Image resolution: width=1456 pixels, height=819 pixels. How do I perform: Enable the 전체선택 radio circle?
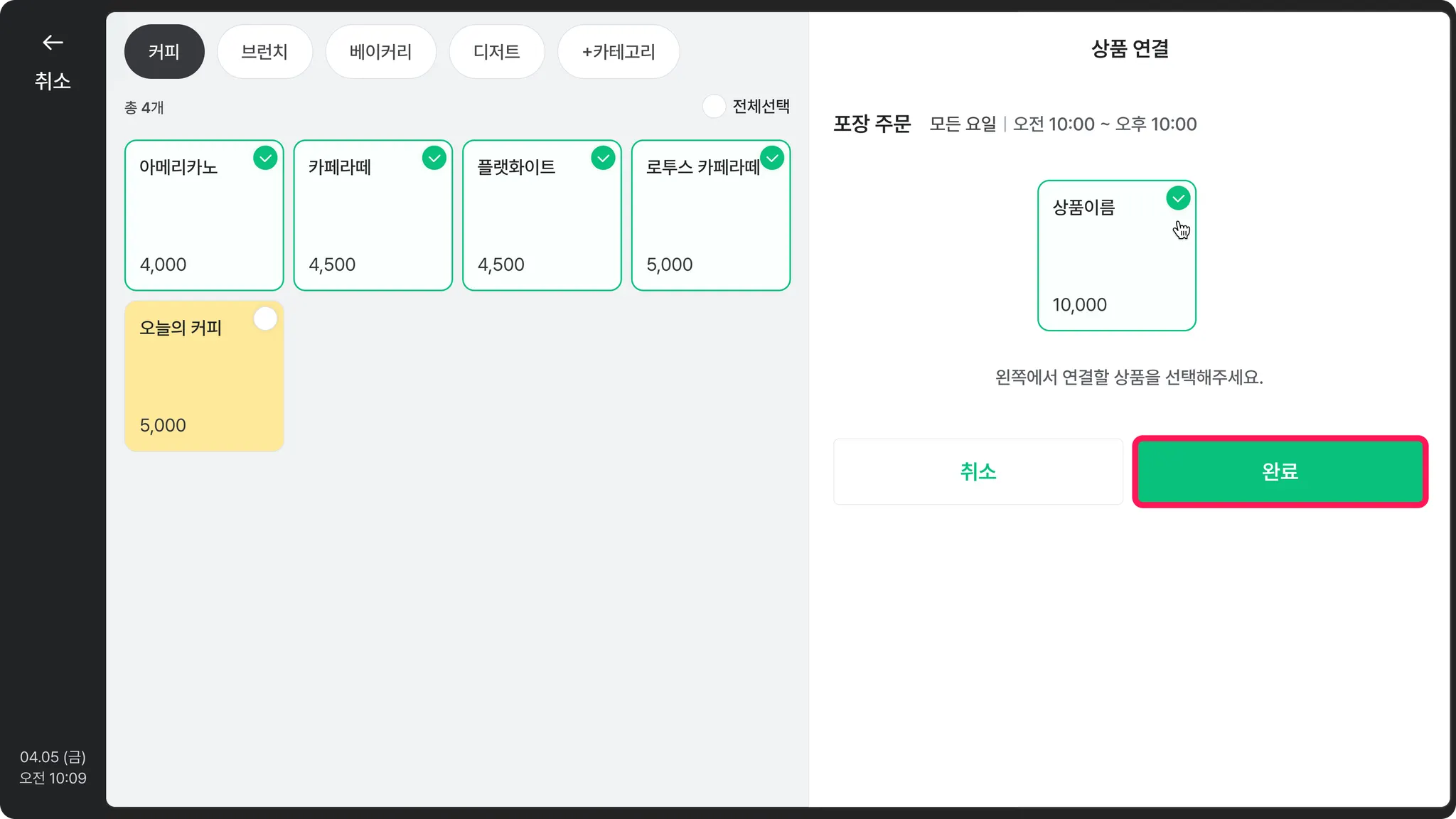[714, 107]
